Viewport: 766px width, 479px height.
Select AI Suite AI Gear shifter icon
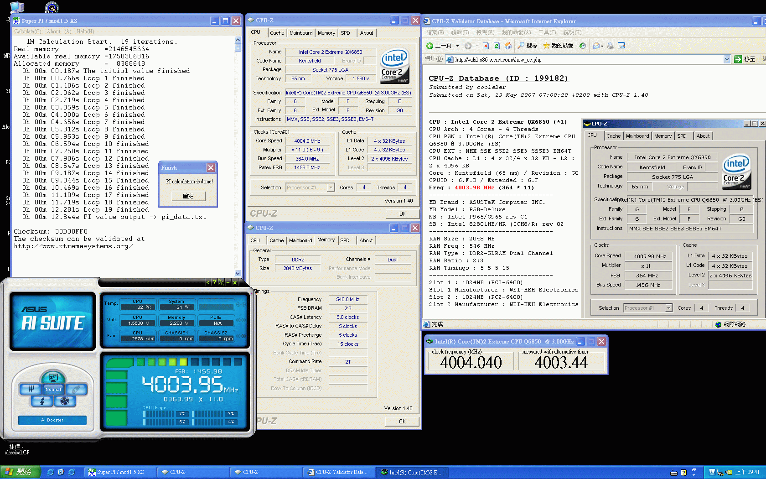31,389
